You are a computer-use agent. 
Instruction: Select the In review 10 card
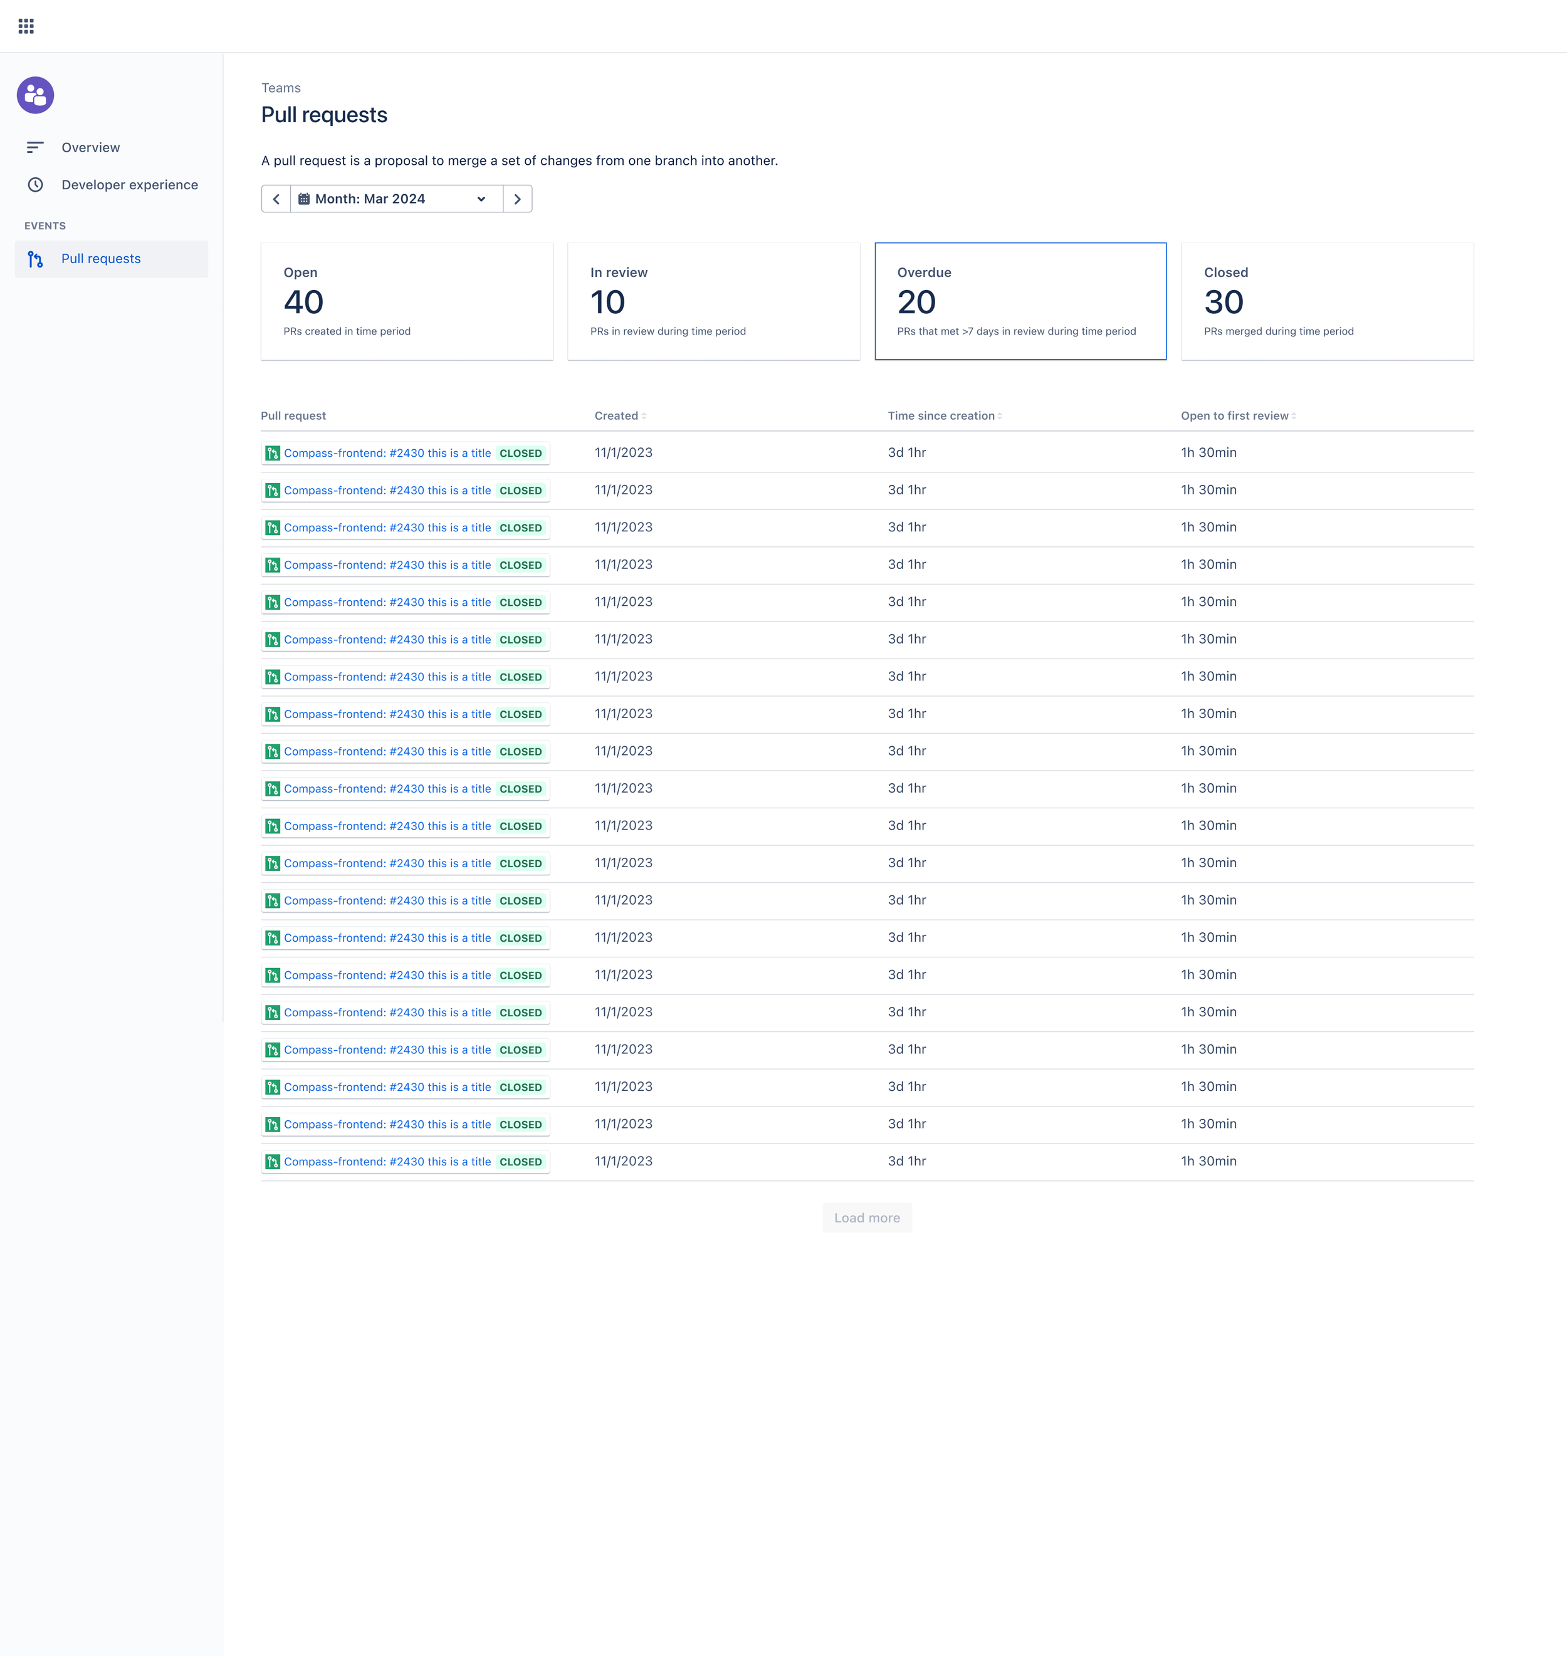point(713,301)
